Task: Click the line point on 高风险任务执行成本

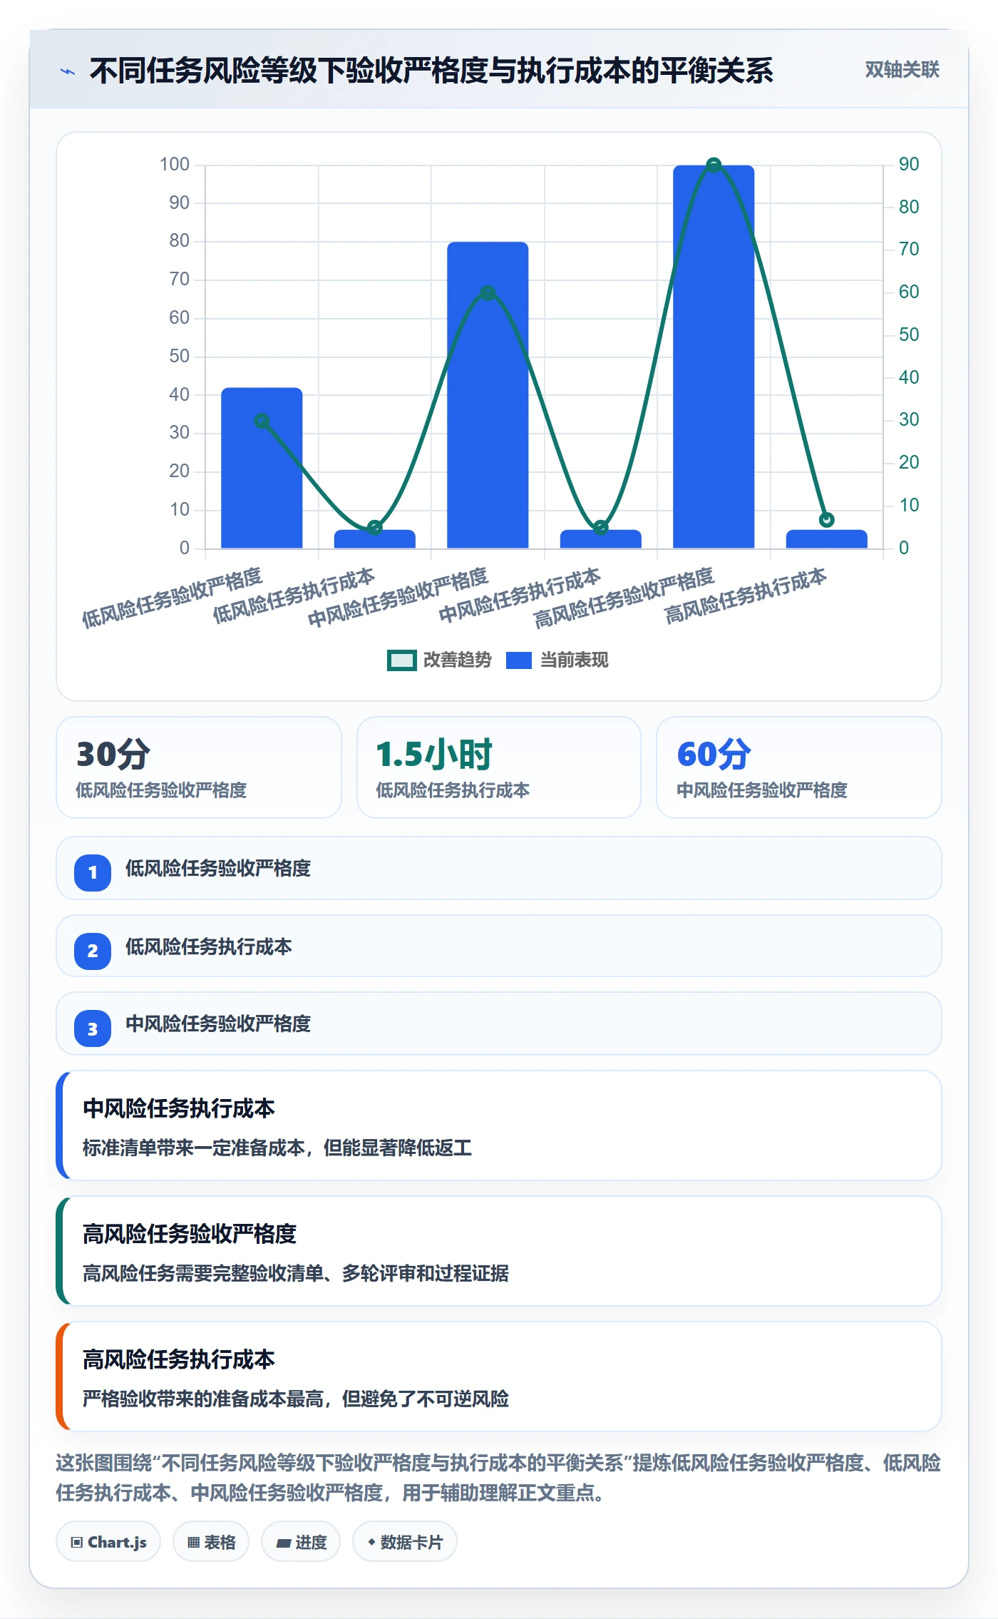Action: coord(826,519)
